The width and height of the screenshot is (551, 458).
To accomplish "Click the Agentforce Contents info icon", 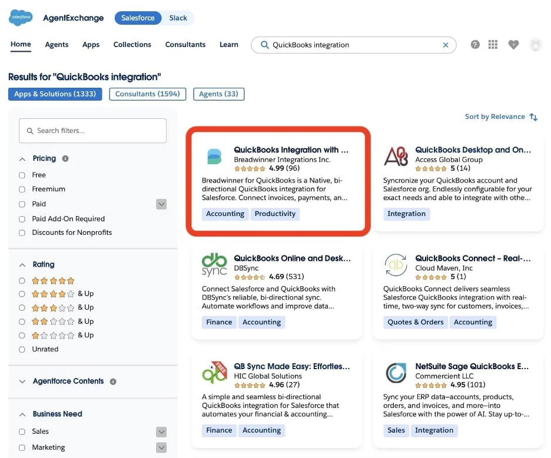I will point(113,381).
